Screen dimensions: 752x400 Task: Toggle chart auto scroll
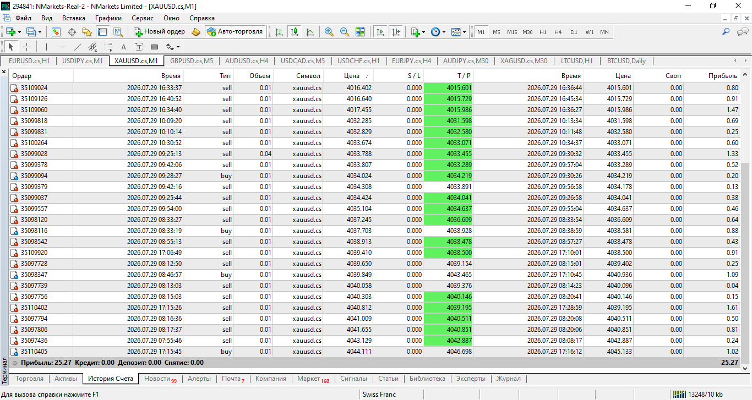[x=380, y=32]
